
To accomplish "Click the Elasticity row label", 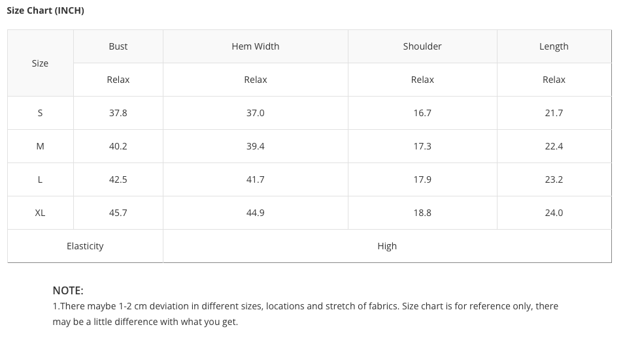I will (x=85, y=246).
